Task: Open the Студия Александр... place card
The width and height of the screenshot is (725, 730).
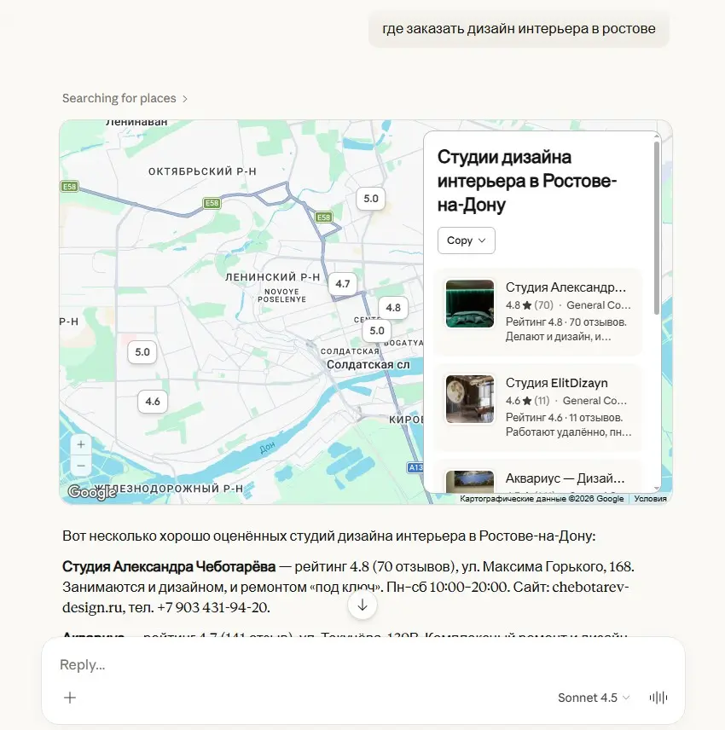Action: tap(538, 312)
